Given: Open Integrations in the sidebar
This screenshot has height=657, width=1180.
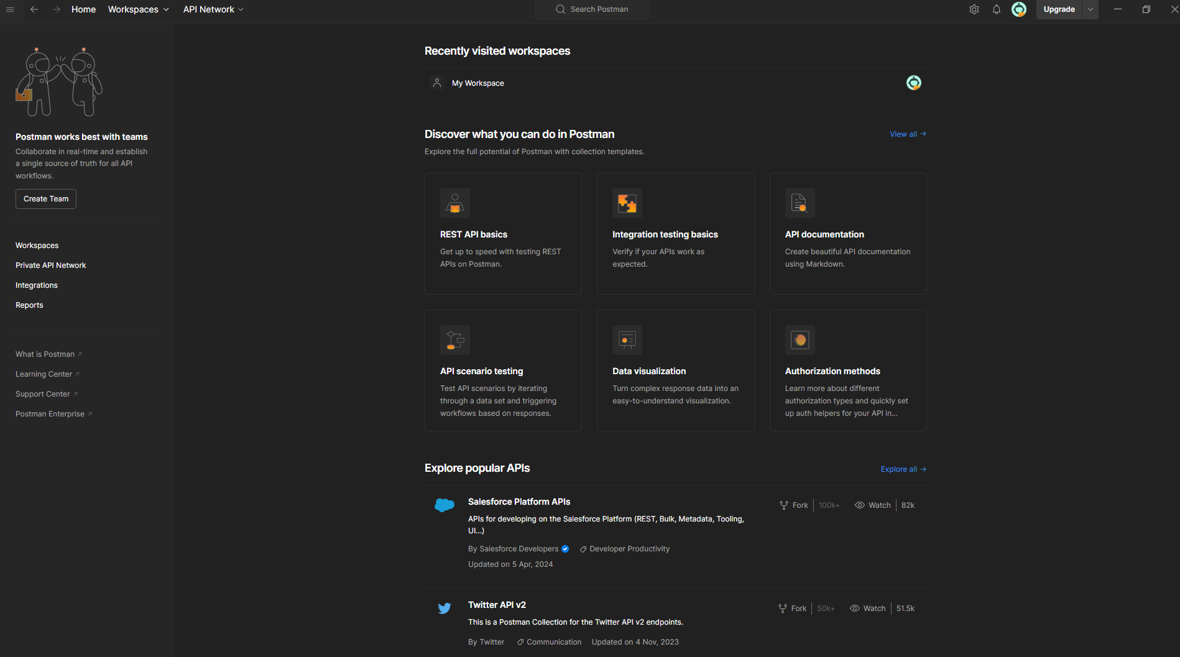Looking at the screenshot, I should [x=37, y=285].
